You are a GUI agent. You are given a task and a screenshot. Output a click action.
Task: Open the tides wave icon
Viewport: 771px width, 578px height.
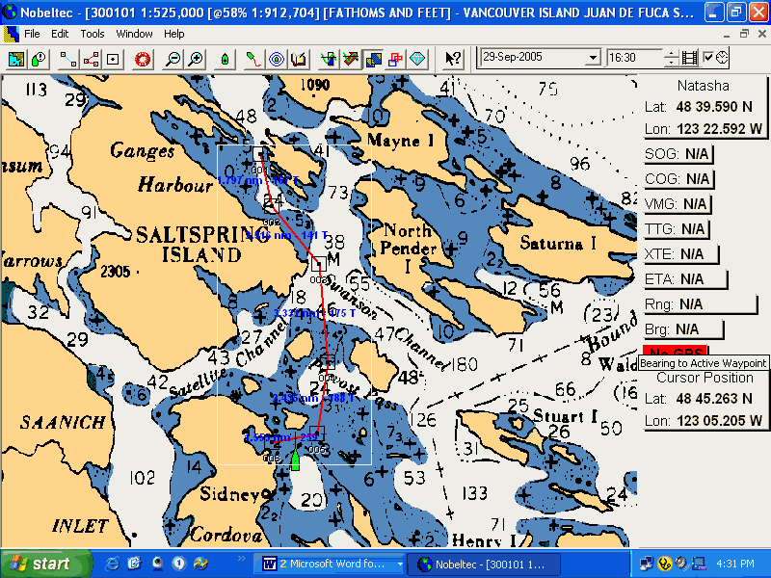[329, 59]
